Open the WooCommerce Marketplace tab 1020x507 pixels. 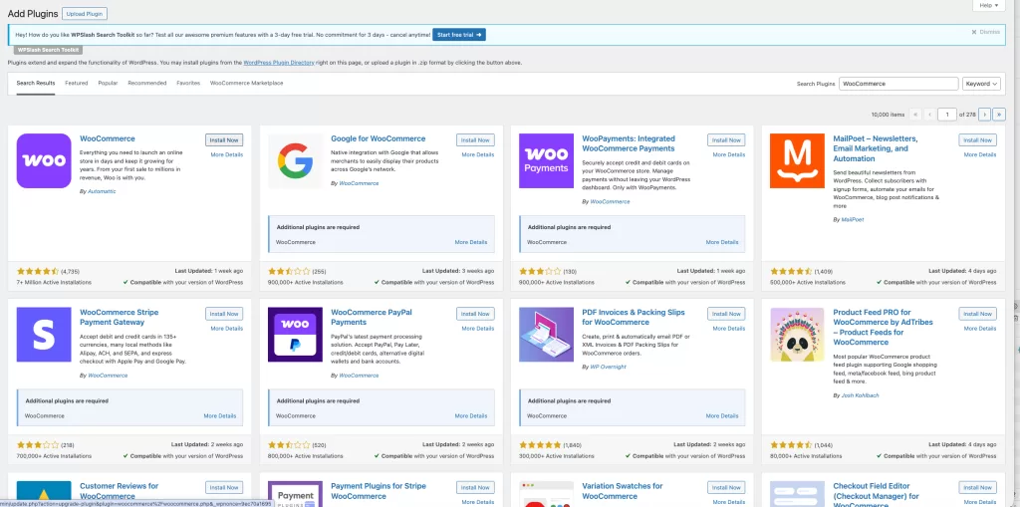pyautogui.click(x=247, y=84)
